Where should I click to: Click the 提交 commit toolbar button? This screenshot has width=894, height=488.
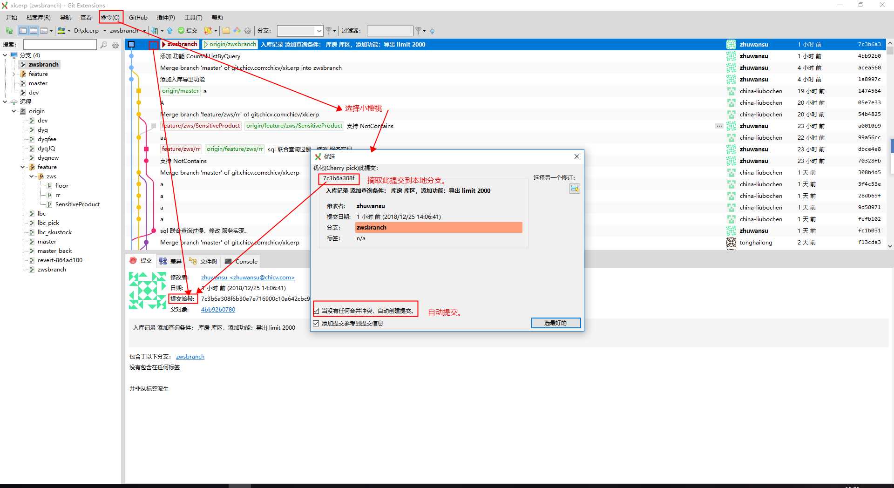pyautogui.click(x=188, y=31)
